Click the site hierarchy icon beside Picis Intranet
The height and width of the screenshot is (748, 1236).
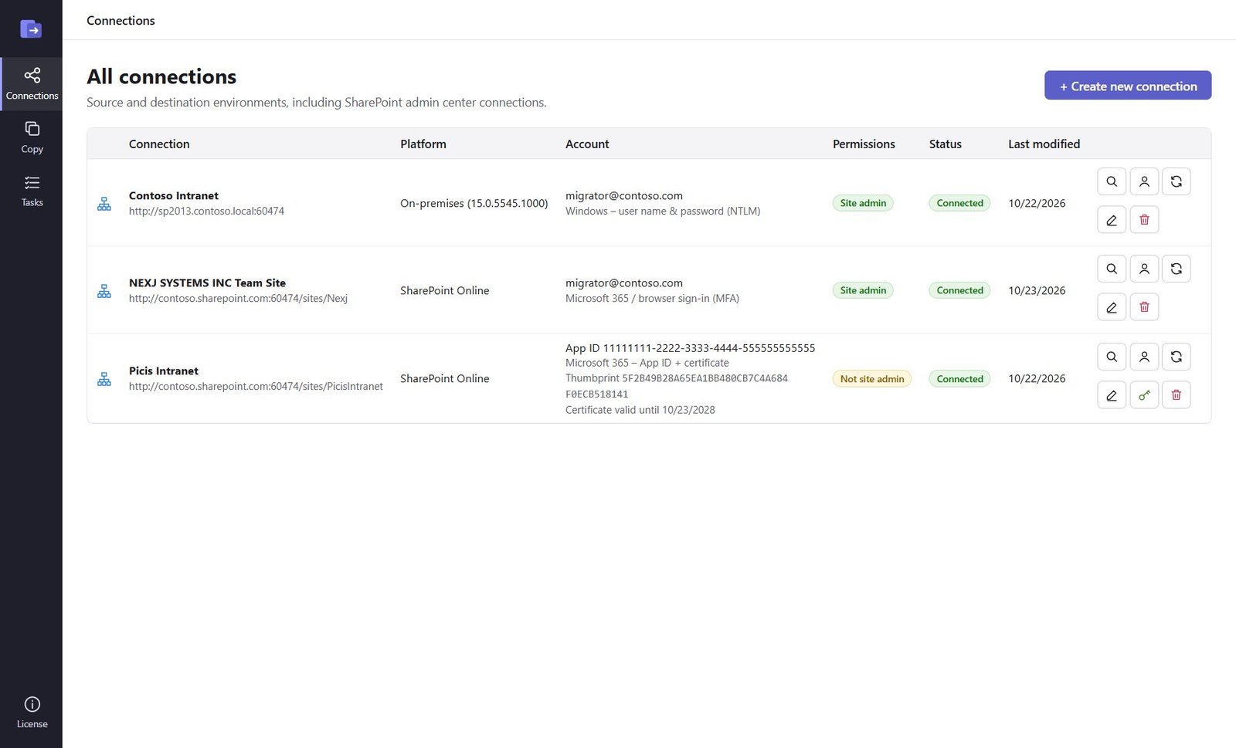click(104, 379)
